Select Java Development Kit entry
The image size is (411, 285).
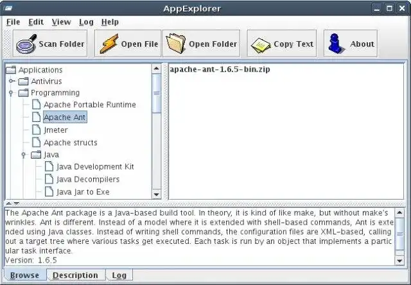[x=95, y=167]
